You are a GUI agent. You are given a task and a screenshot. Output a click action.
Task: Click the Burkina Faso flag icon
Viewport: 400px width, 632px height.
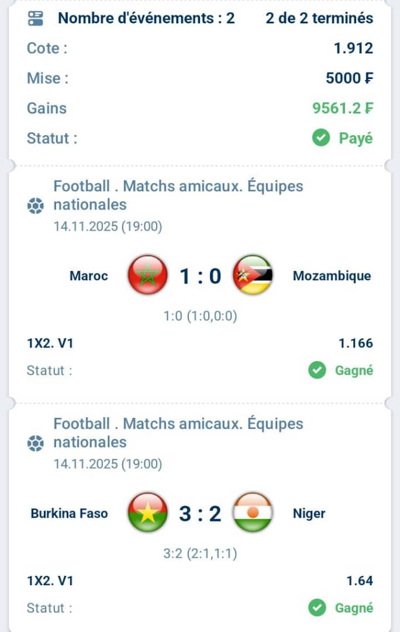pyautogui.click(x=147, y=513)
